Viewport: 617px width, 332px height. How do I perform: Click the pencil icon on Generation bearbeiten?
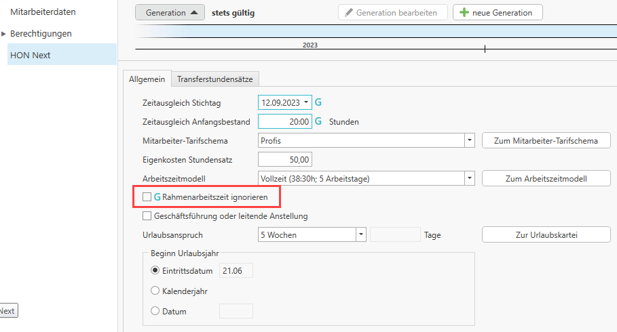[350, 13]
